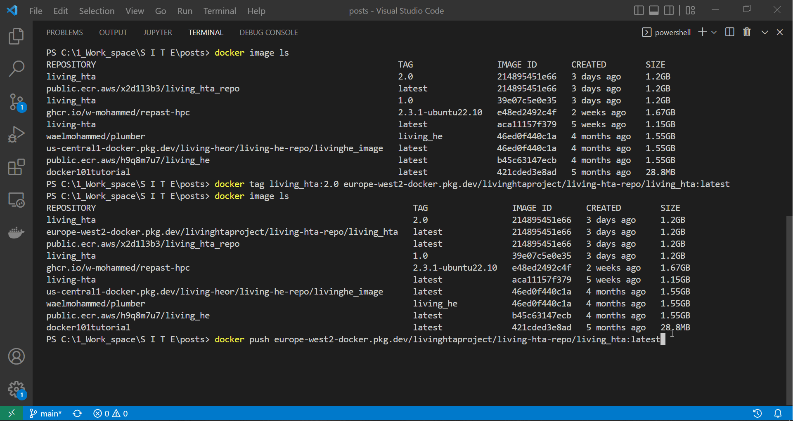
Task: Open the Terminal menu
Action: pos(220,11)
